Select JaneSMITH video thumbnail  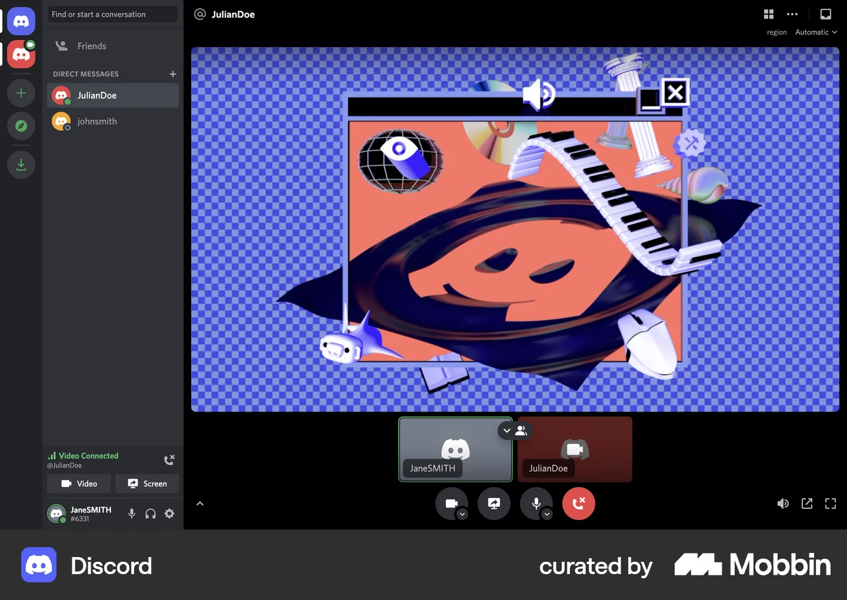coord(455,449)
